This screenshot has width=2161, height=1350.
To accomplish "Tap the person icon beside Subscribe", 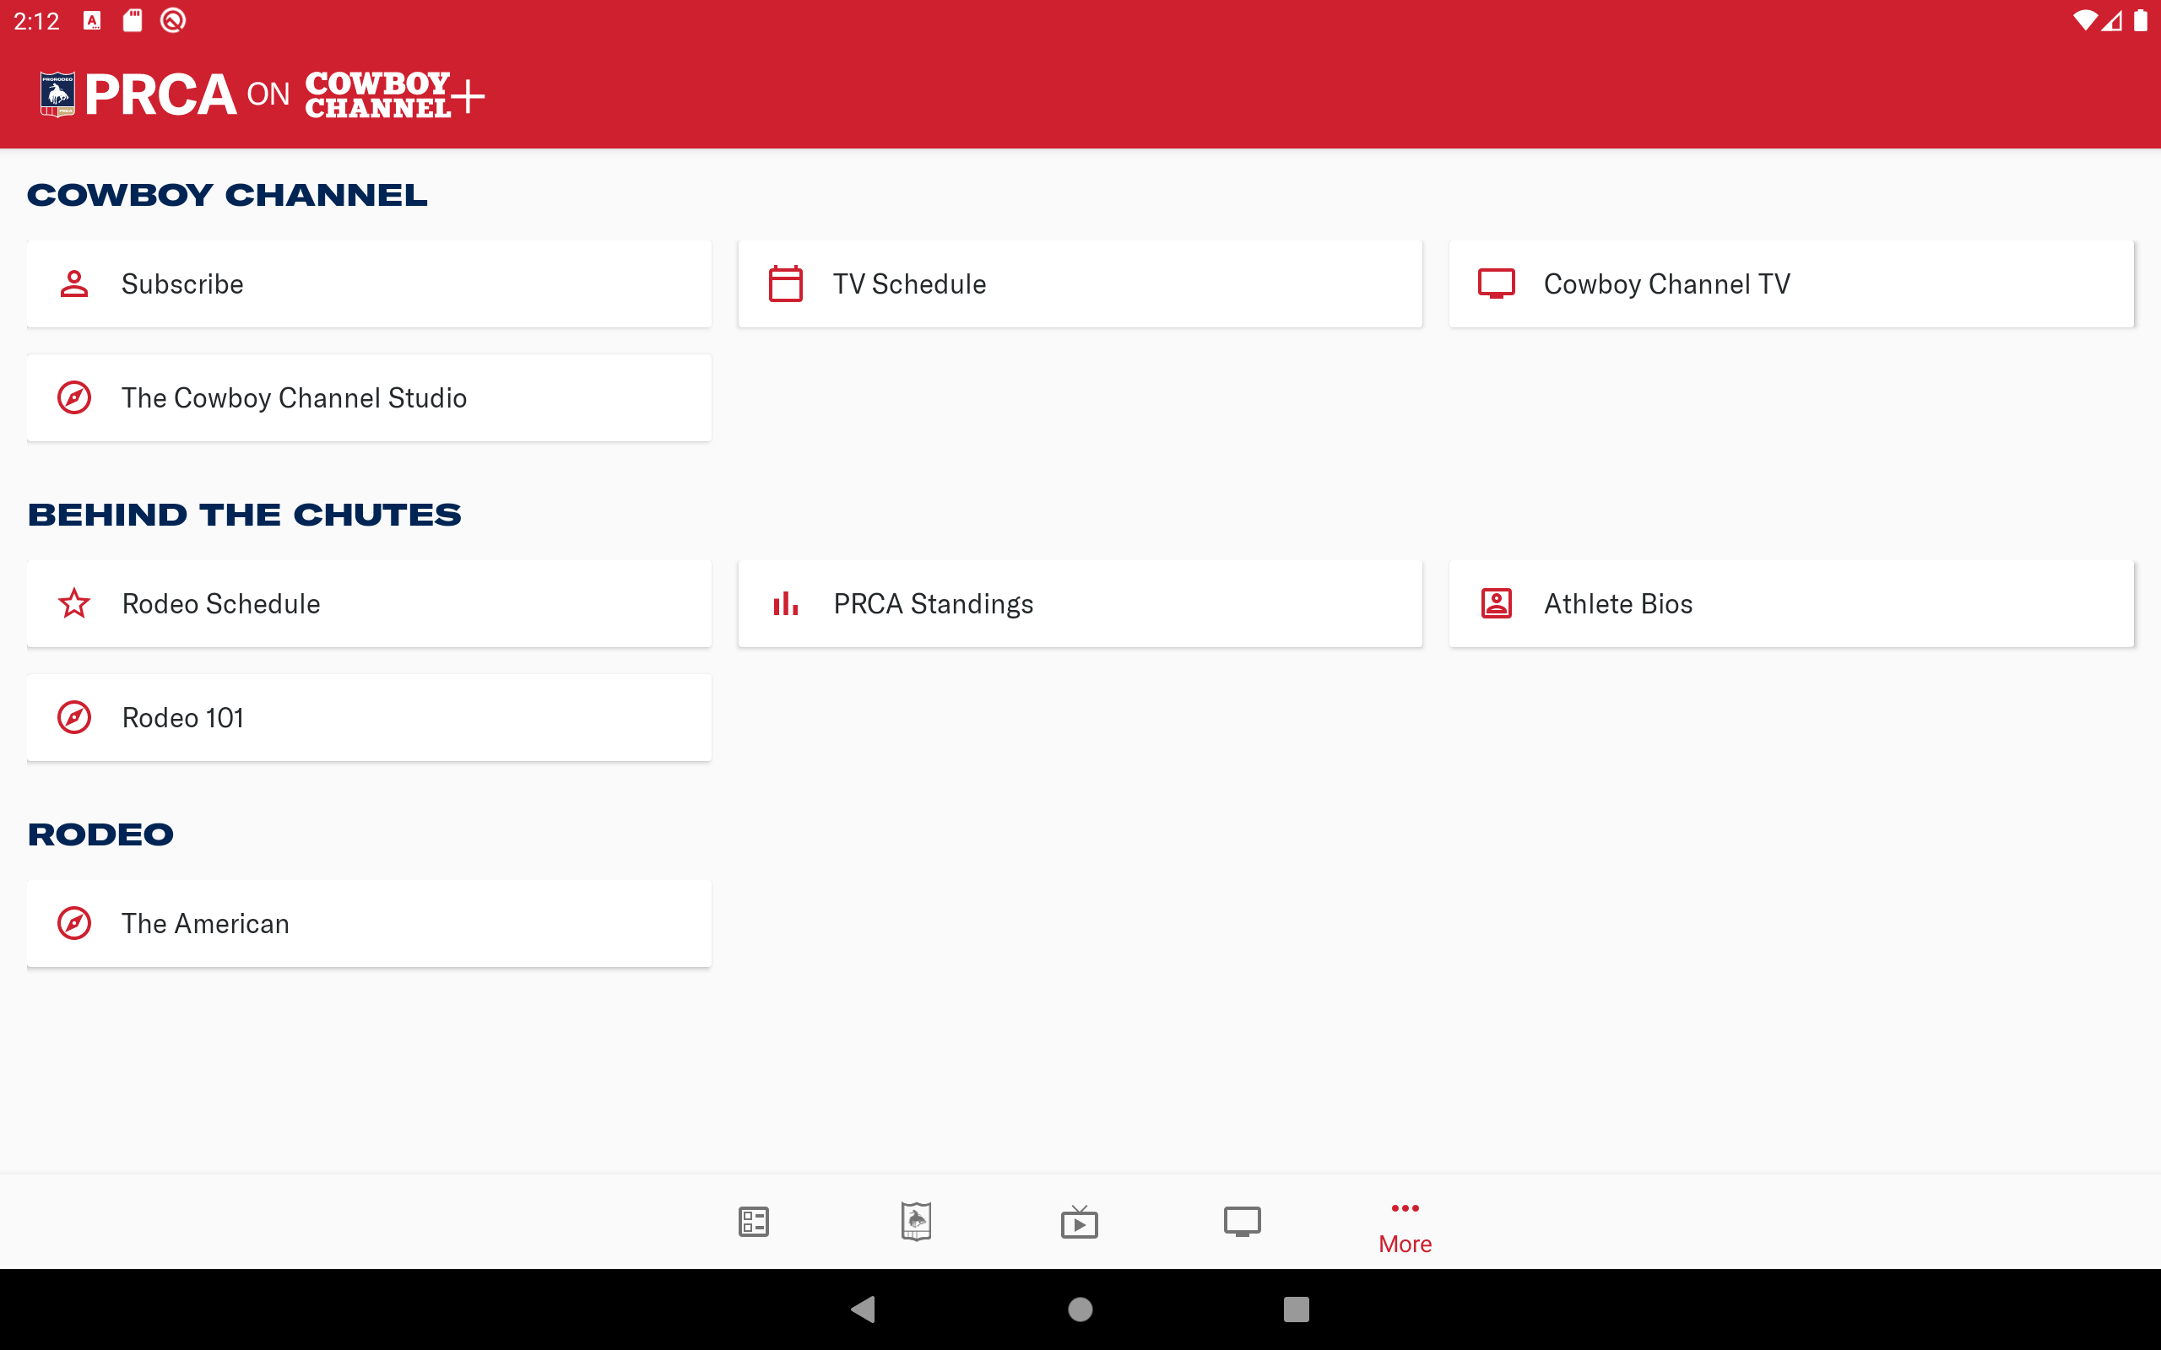I will point(74,284).
